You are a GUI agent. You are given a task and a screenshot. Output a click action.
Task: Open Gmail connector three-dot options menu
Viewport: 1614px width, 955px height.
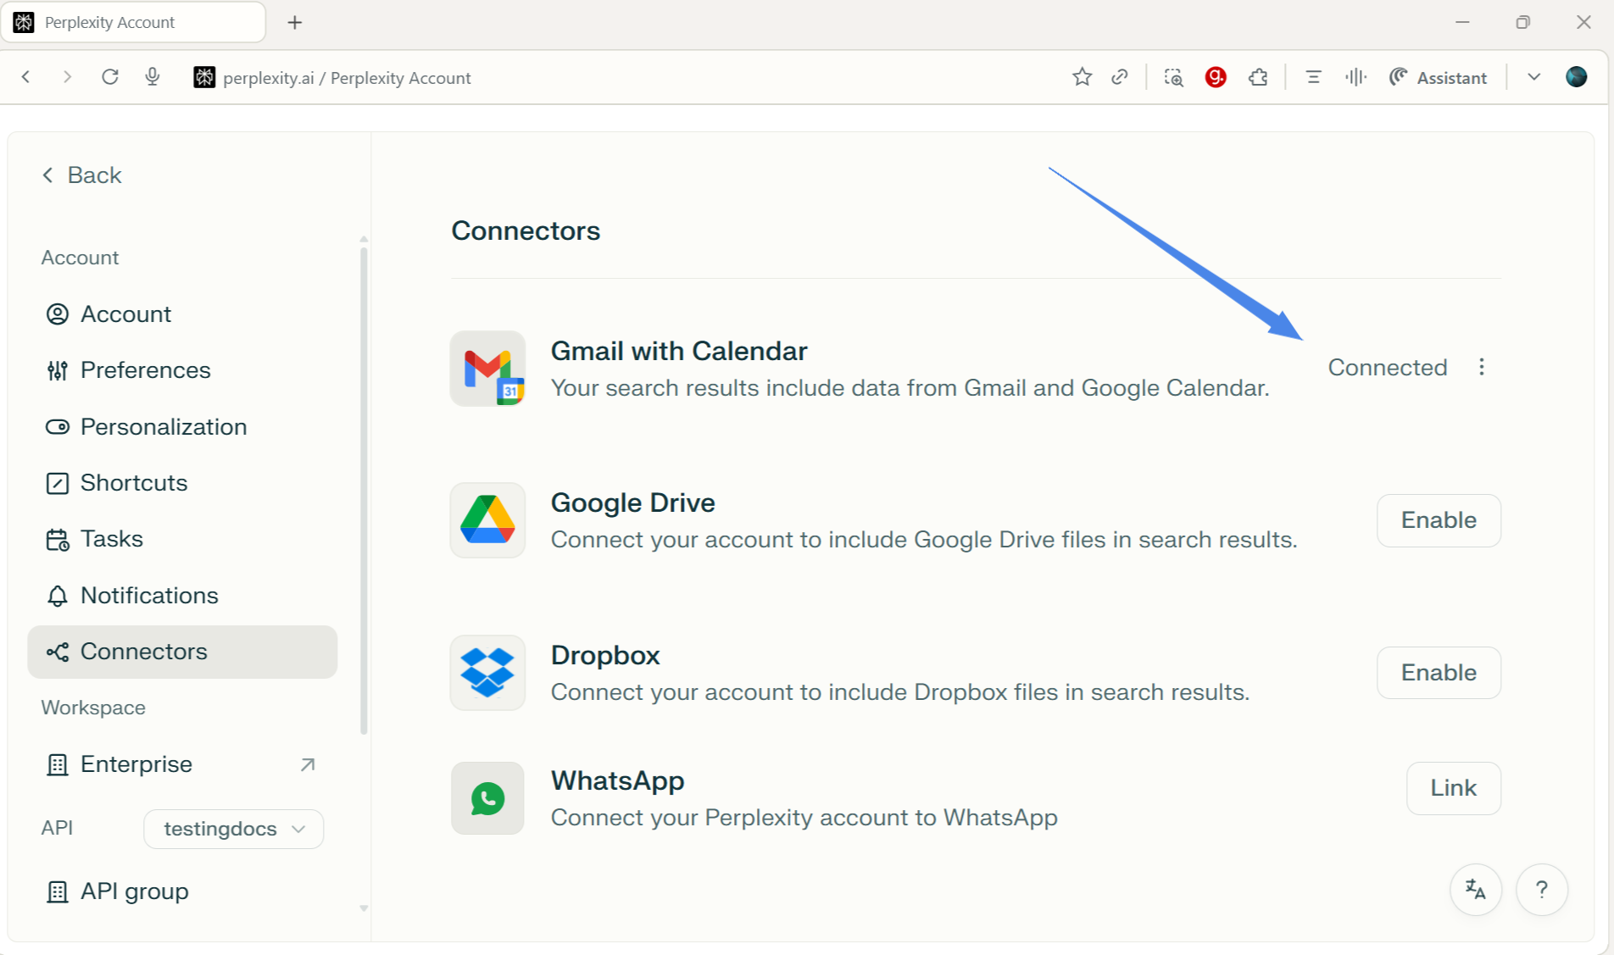tap(1481, 367)
